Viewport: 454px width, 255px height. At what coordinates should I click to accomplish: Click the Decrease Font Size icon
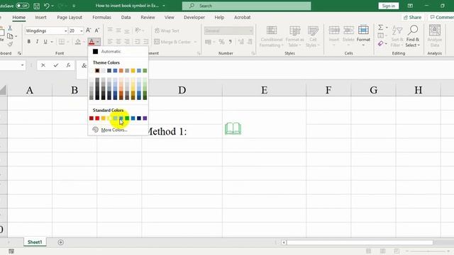tap(97, 30)
